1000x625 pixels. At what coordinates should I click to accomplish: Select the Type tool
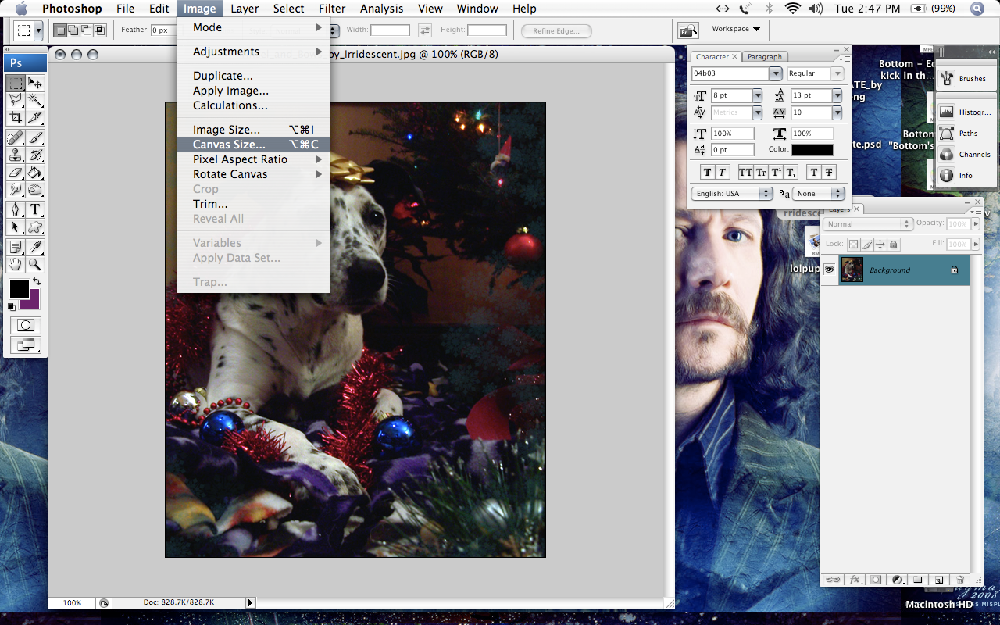click(x=35, y=209)
